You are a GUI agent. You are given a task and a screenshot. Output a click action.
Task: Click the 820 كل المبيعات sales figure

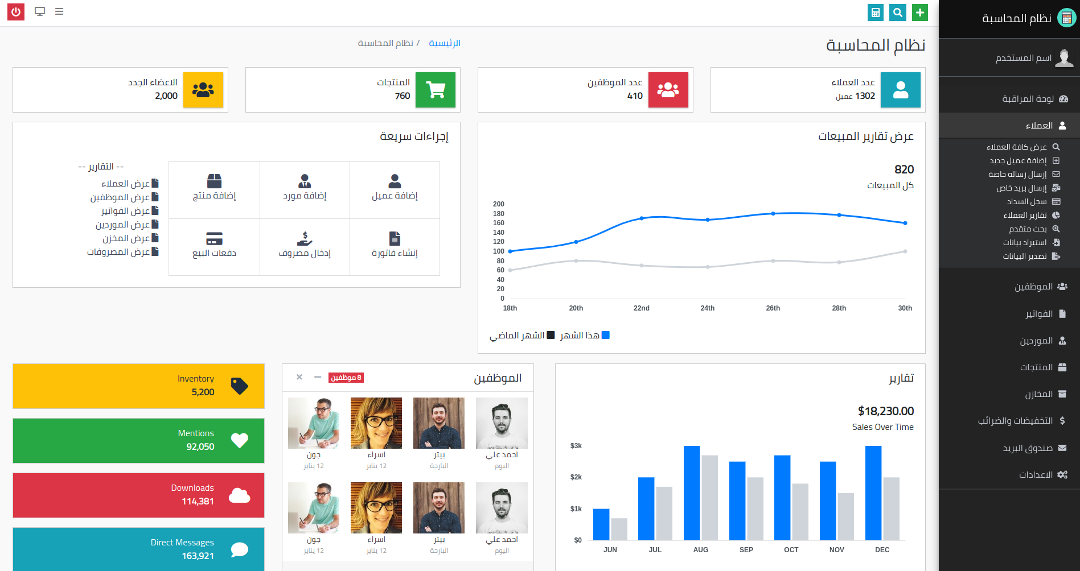point(904,169)
